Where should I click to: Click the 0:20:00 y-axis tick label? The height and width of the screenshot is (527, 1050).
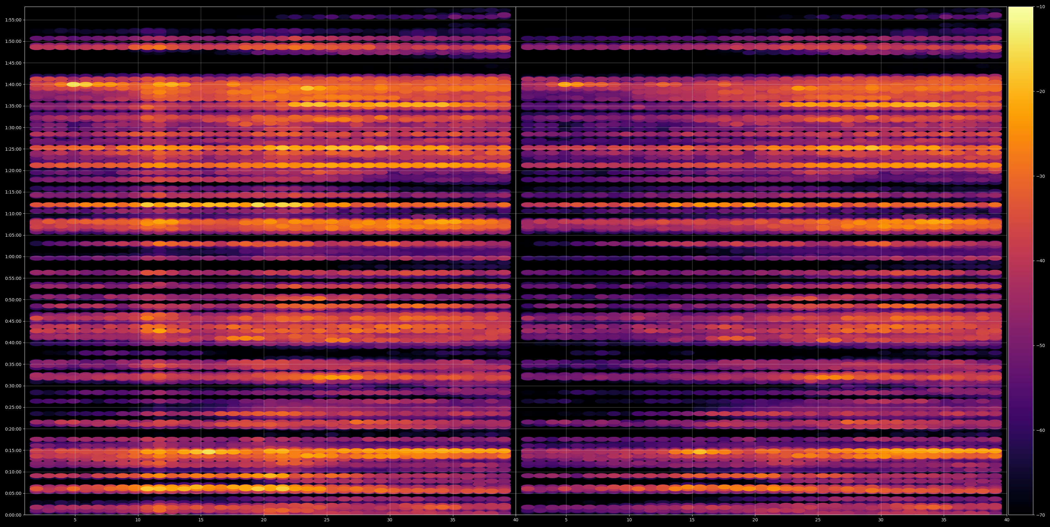coord(13,429)
